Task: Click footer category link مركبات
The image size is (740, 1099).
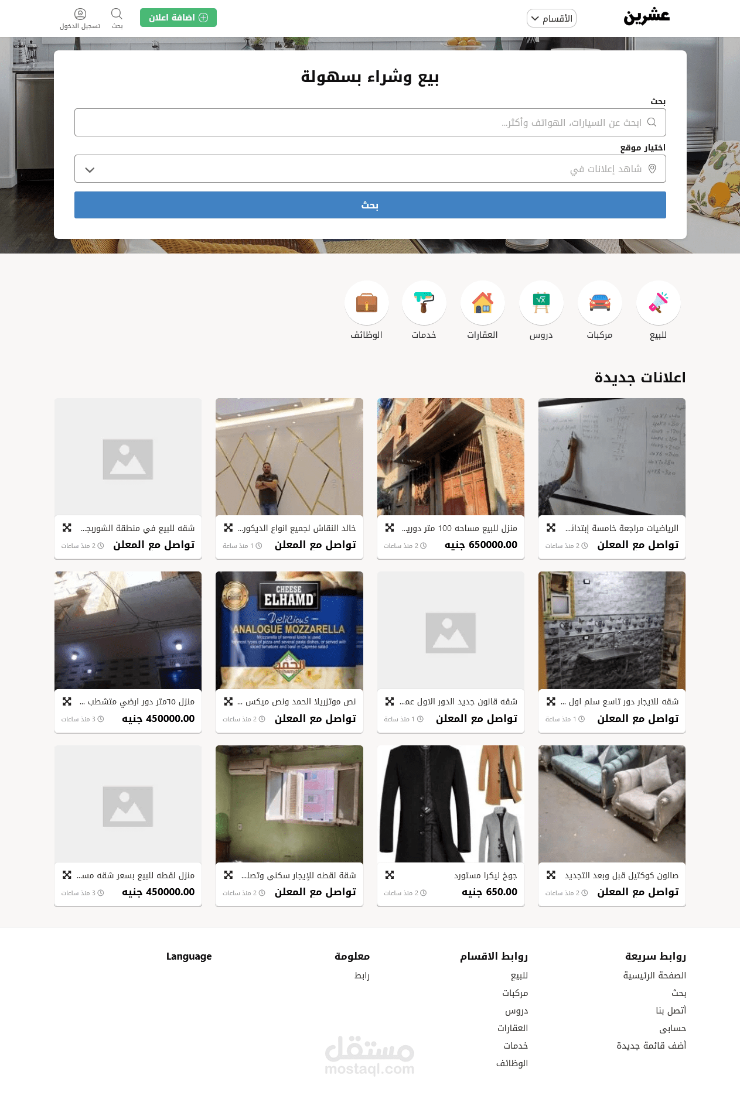Action: click(515, 993)
